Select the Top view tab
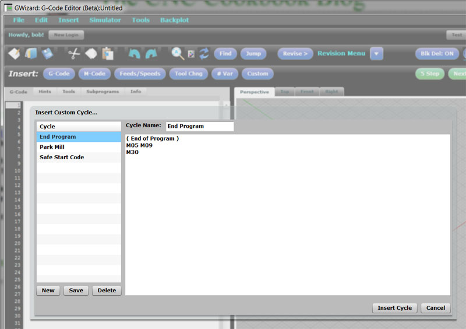This screenshot has height=329, width=466. [x=285, y=92]
